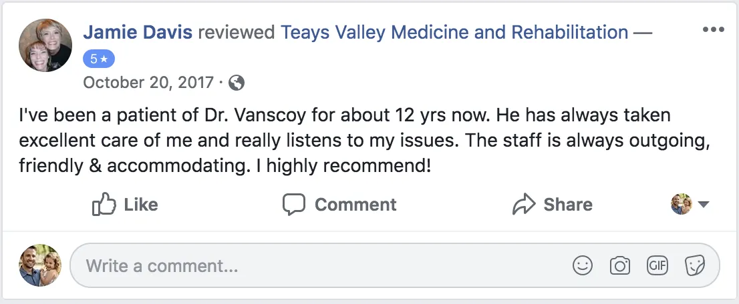Click the Like text label
This screenshot has height=304, width=739.
141,204
